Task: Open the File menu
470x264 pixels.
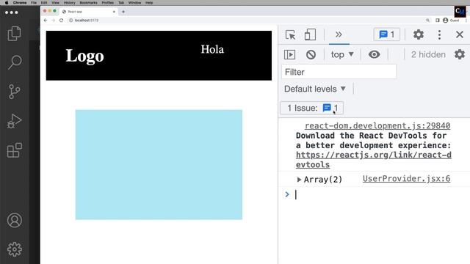Action: [x=34, y=3]
